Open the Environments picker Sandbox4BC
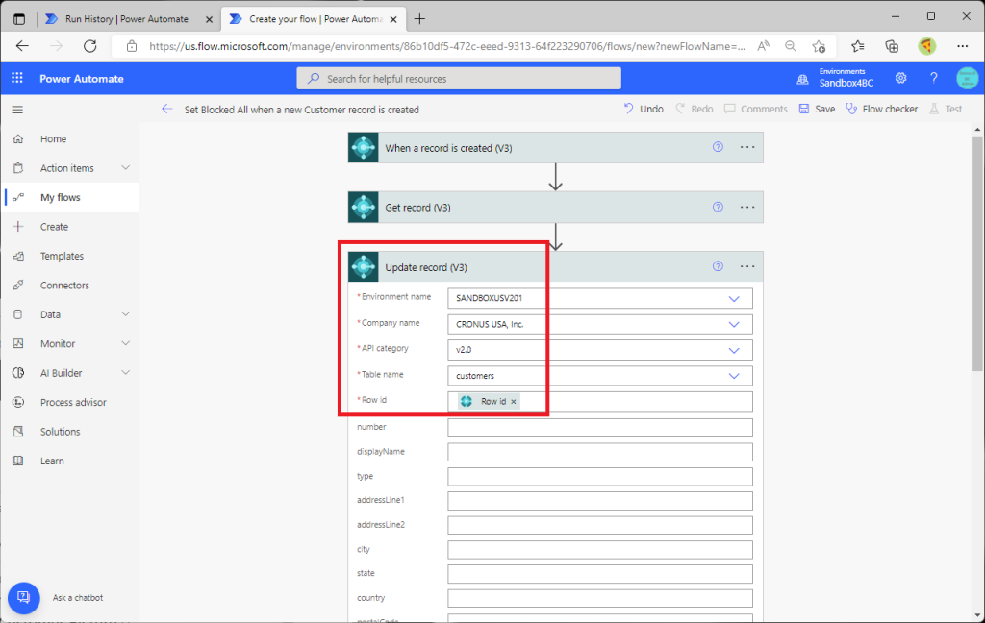The image size is (985, 623). coord(836,78)
